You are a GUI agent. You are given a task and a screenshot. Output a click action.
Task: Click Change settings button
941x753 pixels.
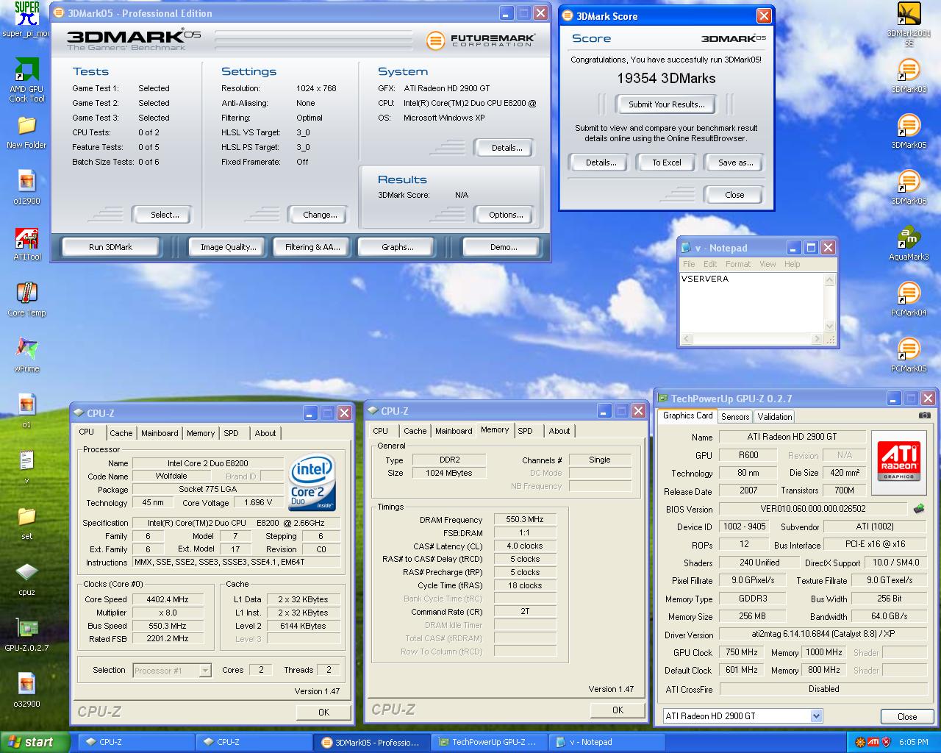click(320, 215)
